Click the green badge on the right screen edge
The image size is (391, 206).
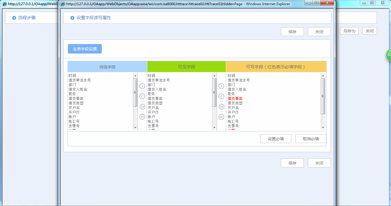[389, 55]
